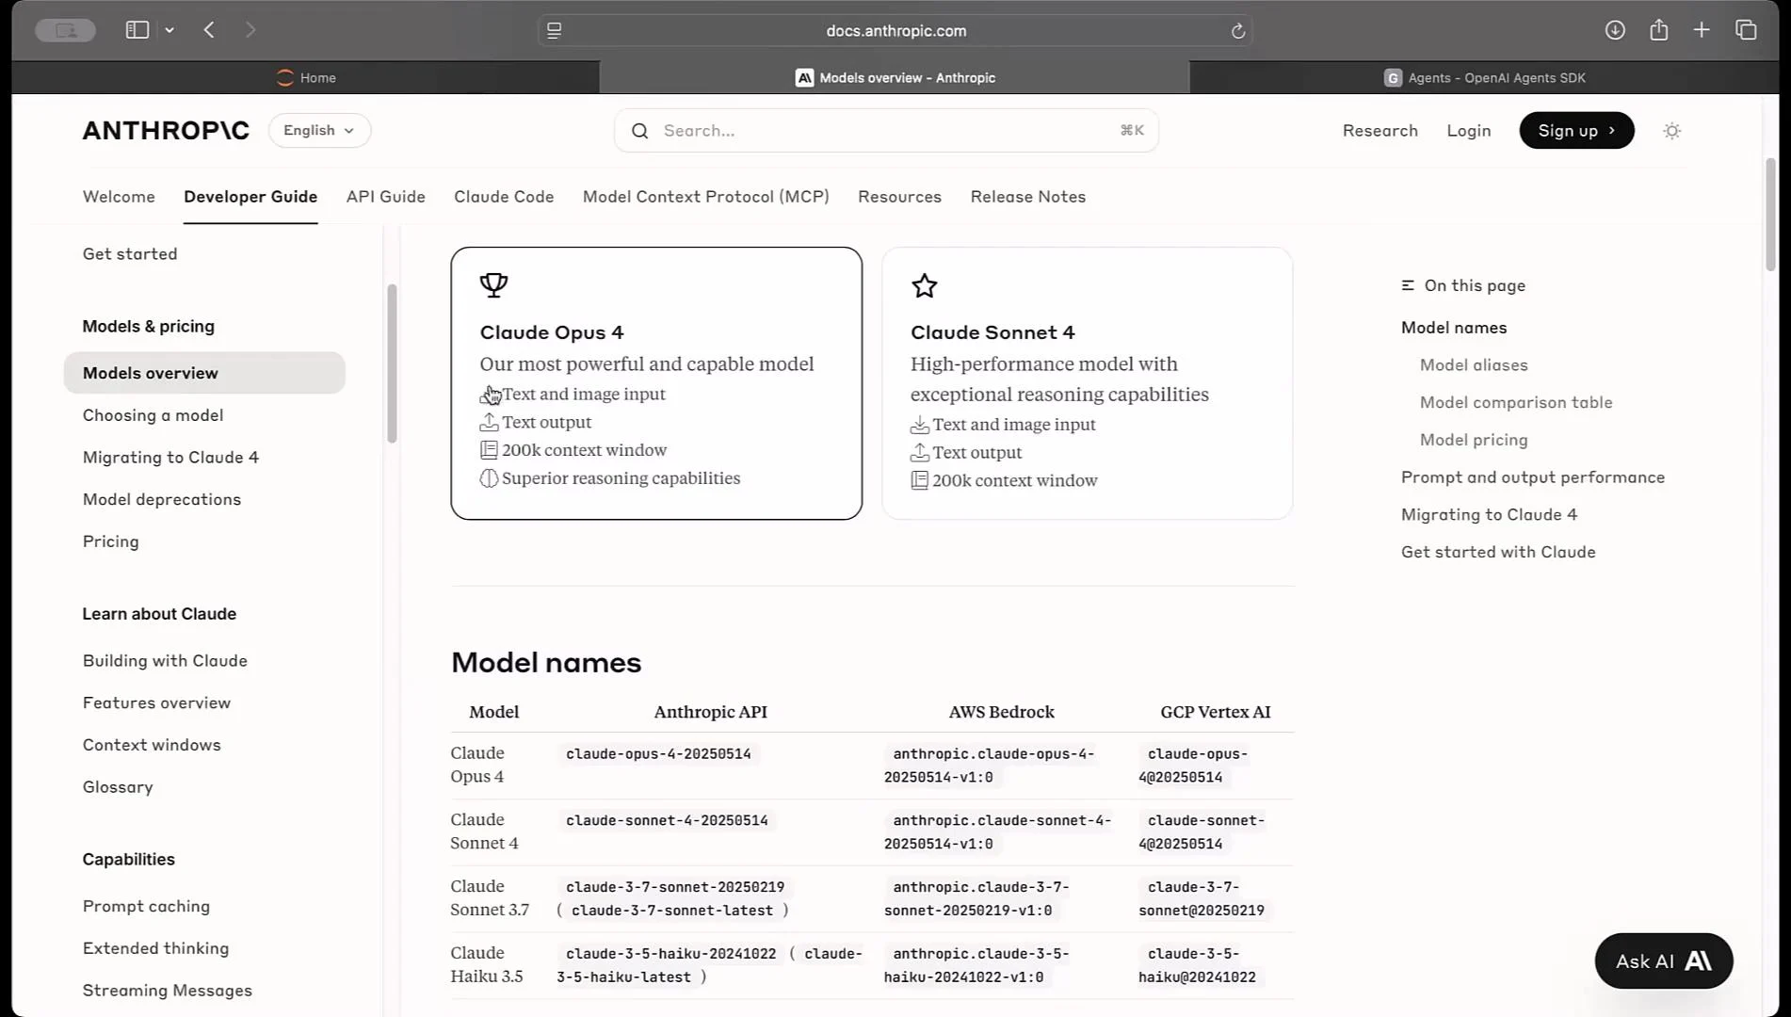
Task: Toggle light/dark theme sun icon
Action: click(x=1672, y=131)
